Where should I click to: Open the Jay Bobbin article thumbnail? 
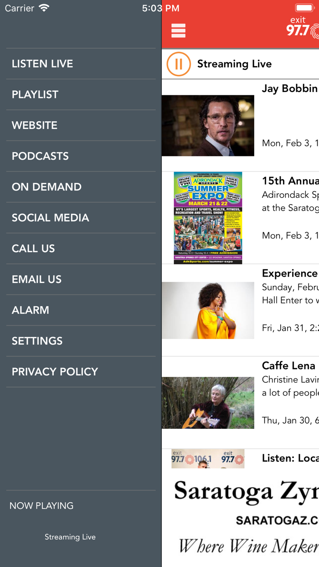(208, 125)
